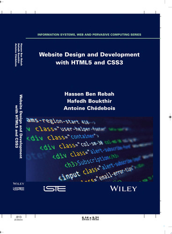Click the code screenshot cover image
Viewport: 172px width, 234px height.
[90, 149]
